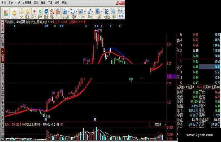Open the 资金 dropdown in toolbar
Viewport: 221px width, 142px height.
point(121,10)
